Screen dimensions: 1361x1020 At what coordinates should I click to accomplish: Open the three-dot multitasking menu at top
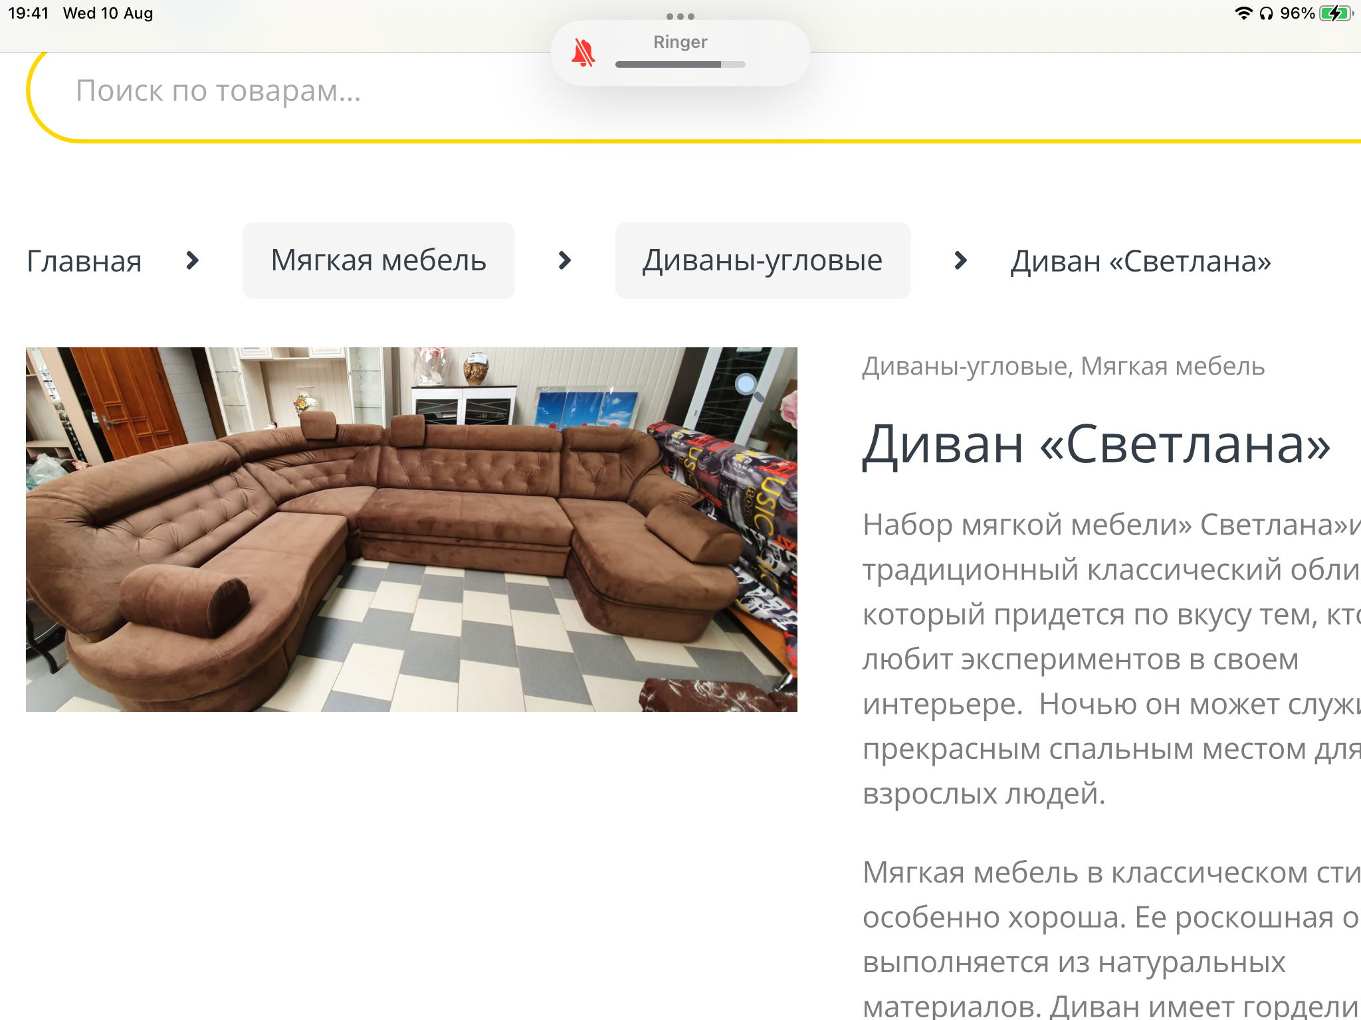[680, 17]
